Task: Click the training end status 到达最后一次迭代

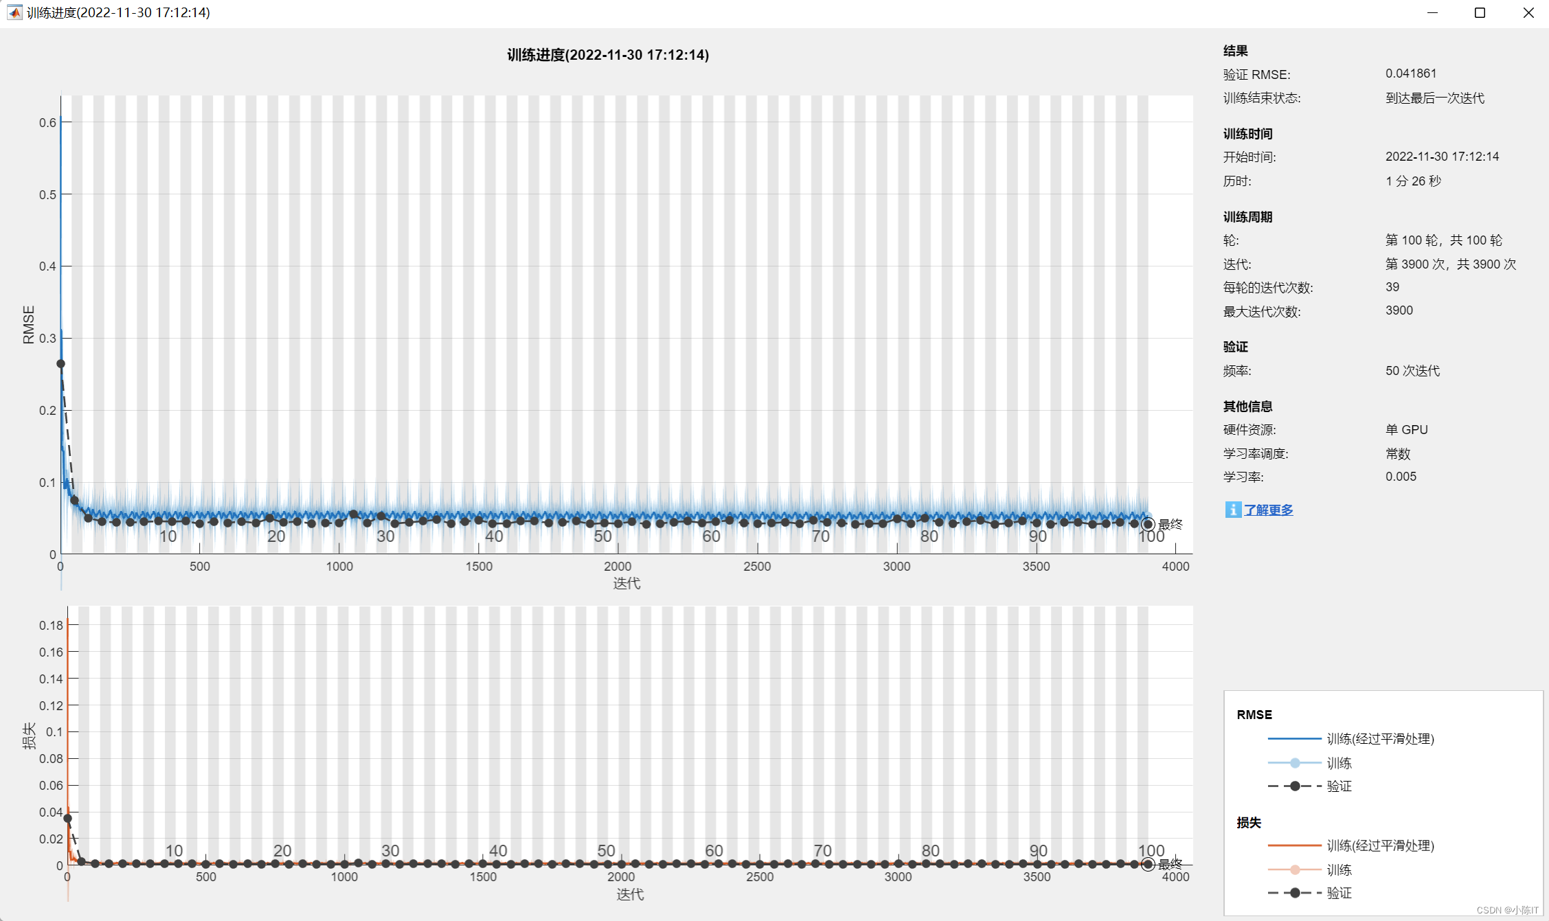Action: [1435, 98]
